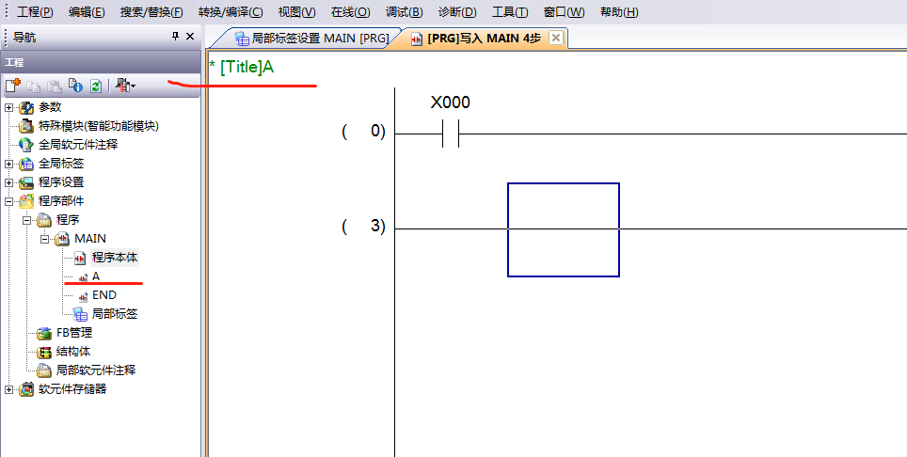The width and height of the screenshot is (907, 457).
Task: Select the END item in program tree
Action: pyautogui.click(x=103, y=295)
